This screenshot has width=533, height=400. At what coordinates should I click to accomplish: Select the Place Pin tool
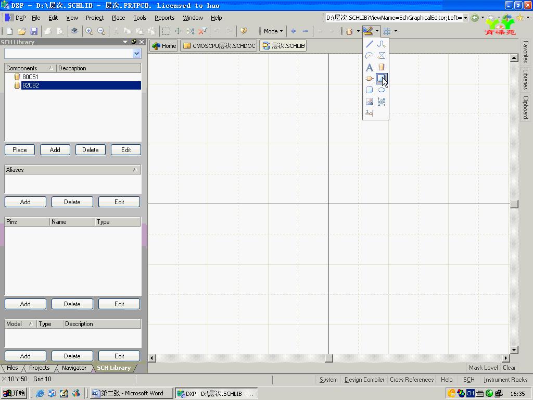point(370,113)
